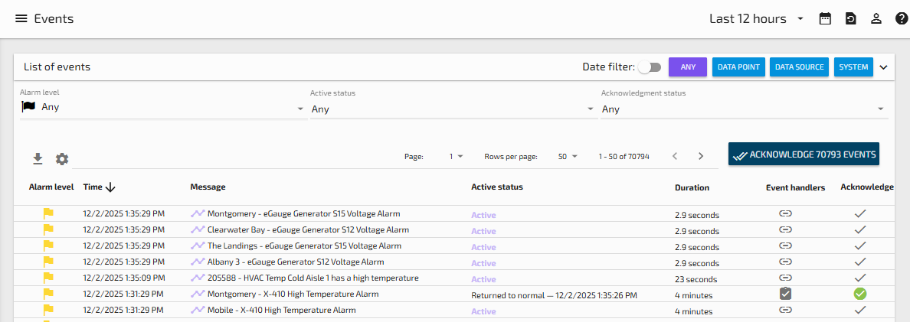This screenshot has width=910, height=322.
Task: Click the refresh history clock icon
Action: click(x=850, y=18)
